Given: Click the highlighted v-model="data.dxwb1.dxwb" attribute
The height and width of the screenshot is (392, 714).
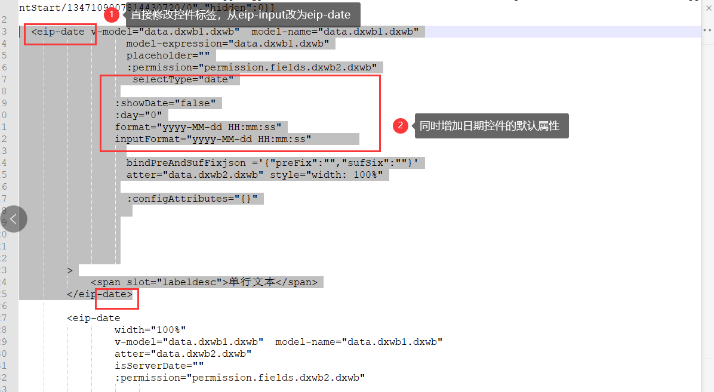Looking at the screenshot, I should [165, 32].
